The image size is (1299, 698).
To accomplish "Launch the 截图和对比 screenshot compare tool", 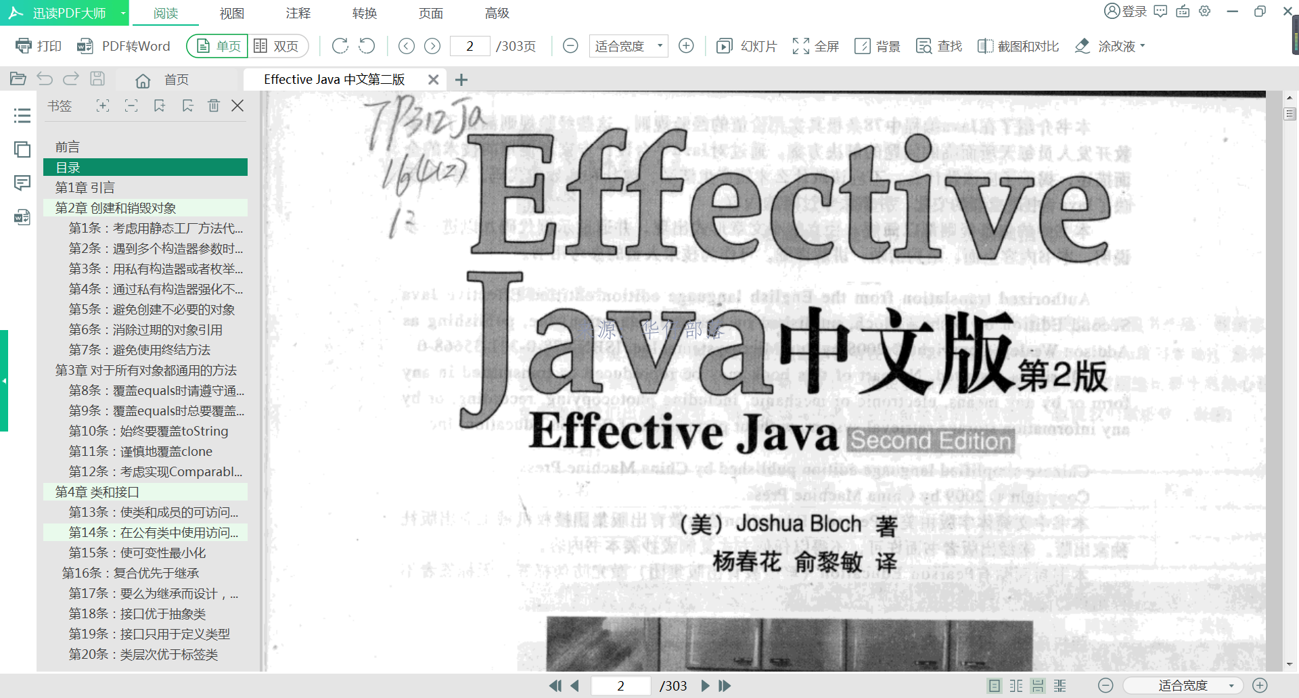I will click(1018, 46).
